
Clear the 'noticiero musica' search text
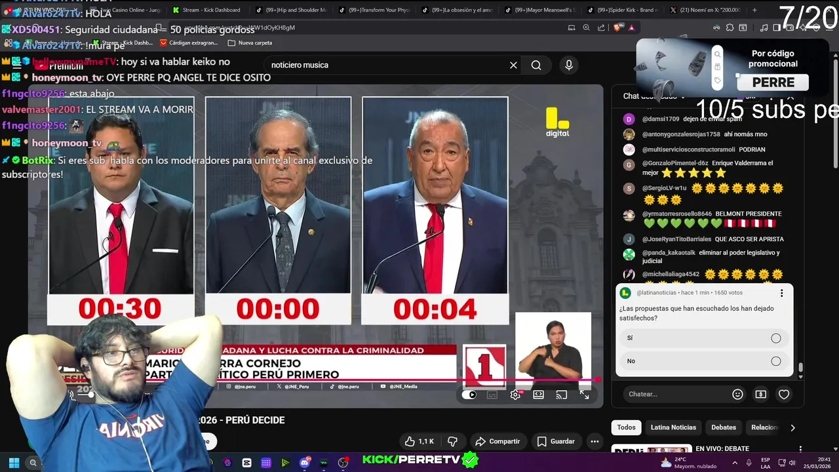pos(513,65)
